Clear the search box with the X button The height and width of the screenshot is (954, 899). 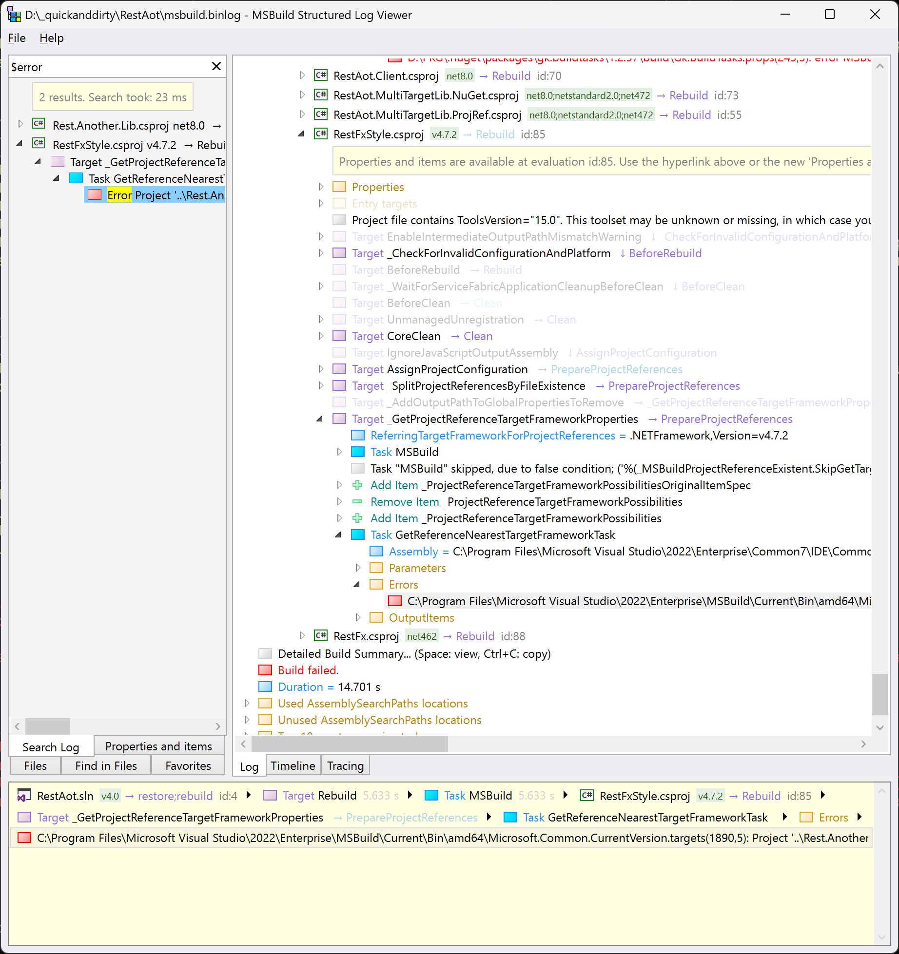[x=216, y=67]
